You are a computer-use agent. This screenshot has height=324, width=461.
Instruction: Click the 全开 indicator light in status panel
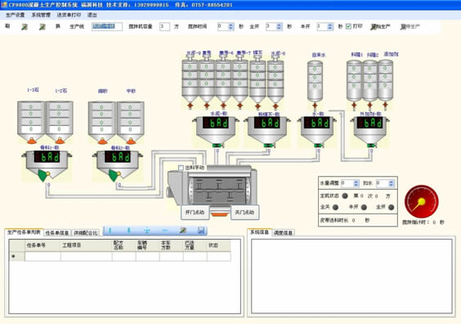(391, 207)
